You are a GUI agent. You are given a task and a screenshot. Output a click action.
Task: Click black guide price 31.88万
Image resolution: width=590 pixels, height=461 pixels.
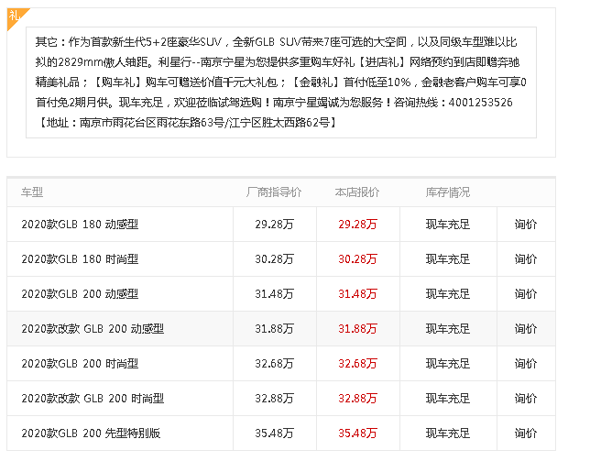[x=274, y=328]
